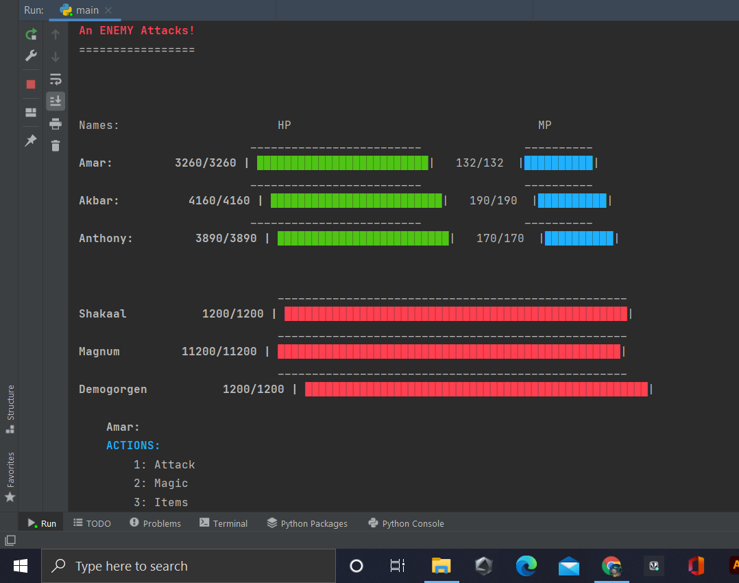
Task: Click Anthony's 170/170 MP value
Action: [500, 239]
